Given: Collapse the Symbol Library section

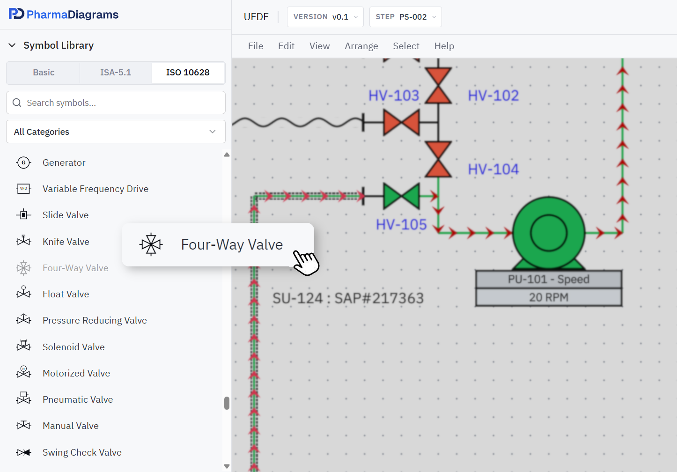Looking at the screenshot, I should (x=13, y=45).
